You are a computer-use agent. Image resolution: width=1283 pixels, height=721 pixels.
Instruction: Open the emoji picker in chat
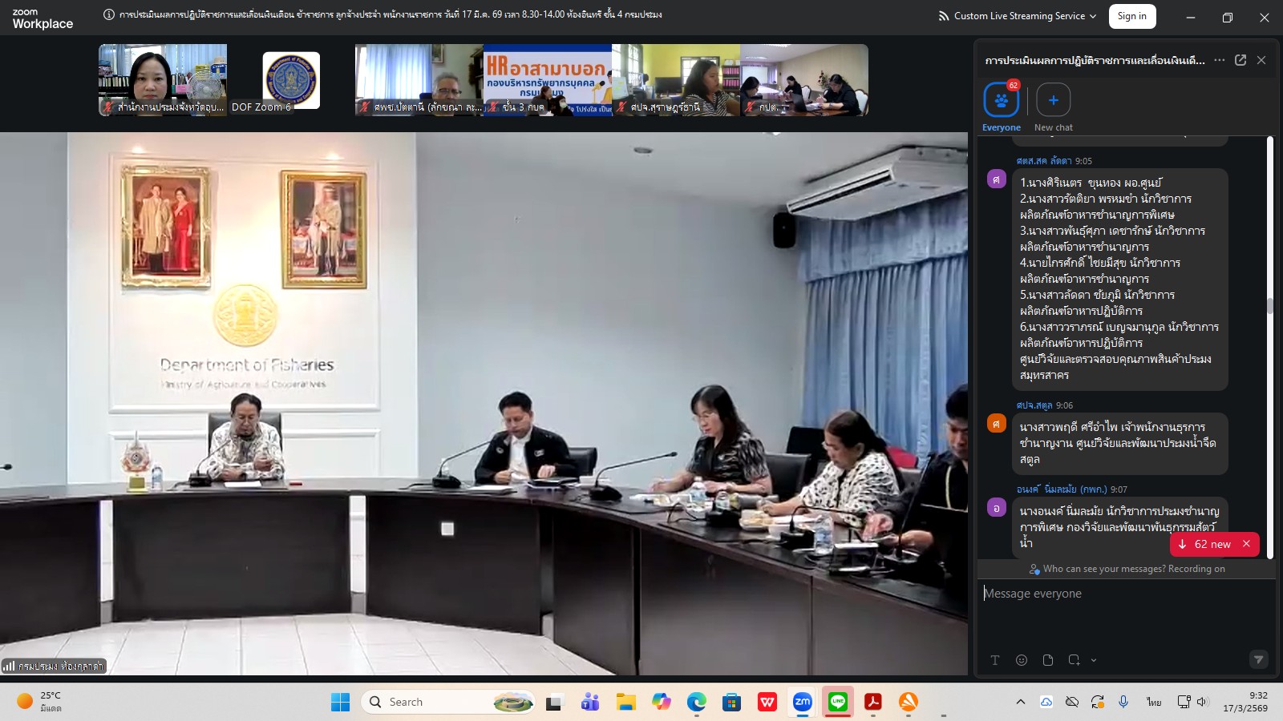(1021, 660)
